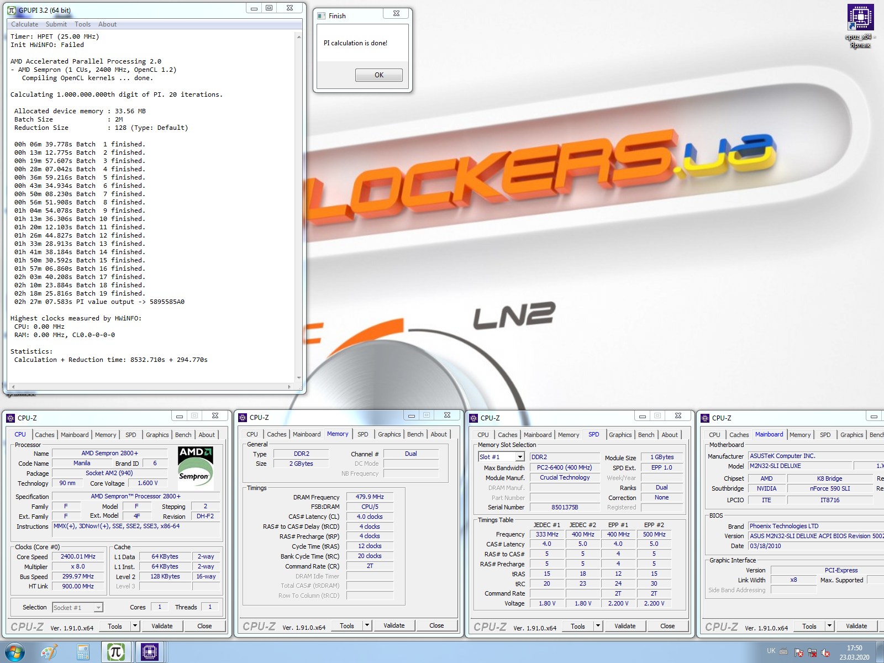This screenshot has width=884, height=663.
Task: Click Close button in CPU-Z CPU window
Action: click(x=204, y=626)
